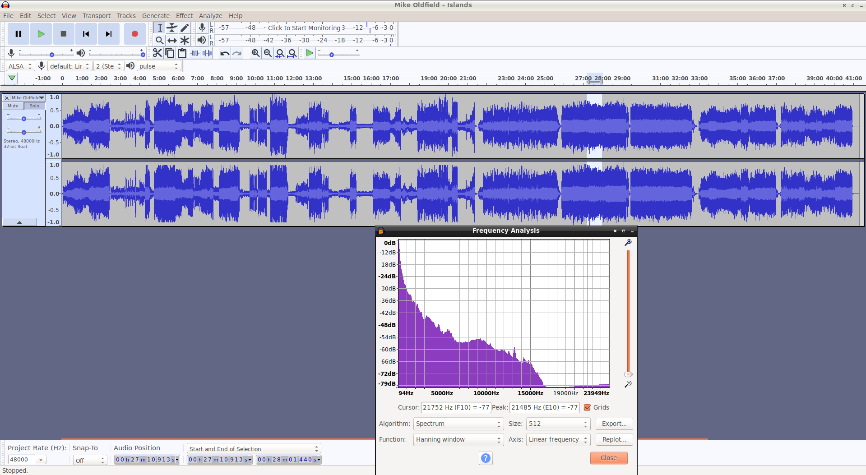Click to Start Monitoring in recording meter
The height and width of the screenshot is (475, 866).
click(x=304, y=28)
